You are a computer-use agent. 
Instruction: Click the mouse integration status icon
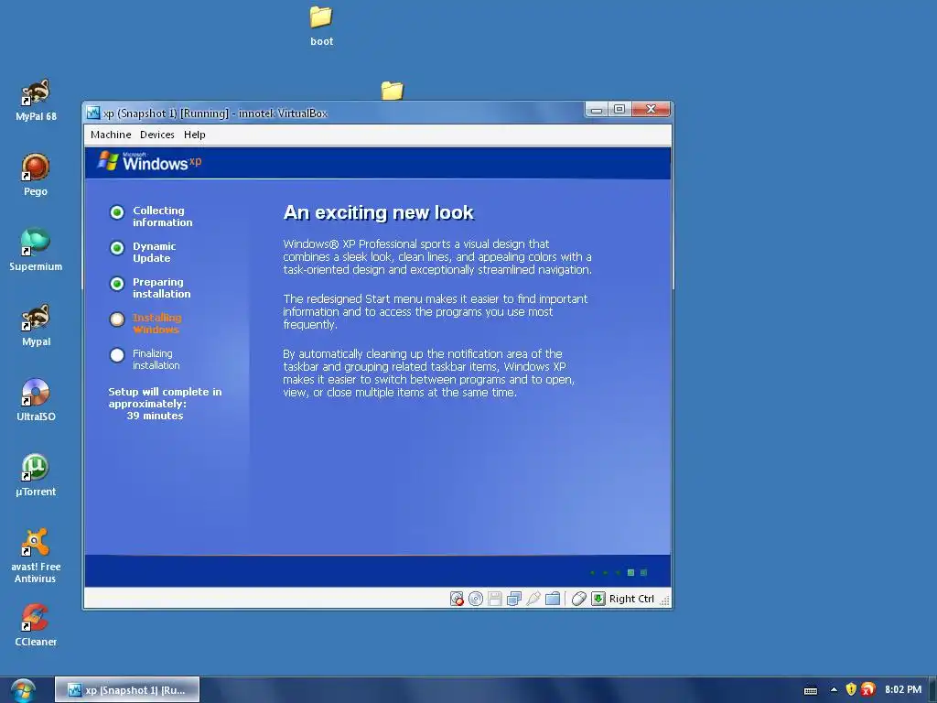578,599
